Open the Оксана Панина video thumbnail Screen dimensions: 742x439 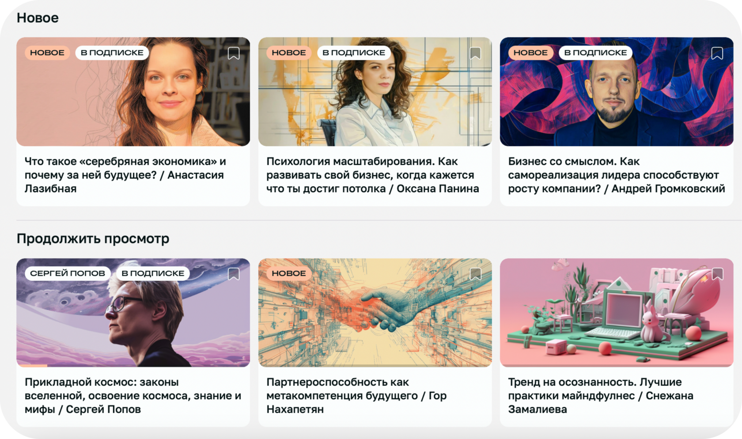[x=375, y=92]
